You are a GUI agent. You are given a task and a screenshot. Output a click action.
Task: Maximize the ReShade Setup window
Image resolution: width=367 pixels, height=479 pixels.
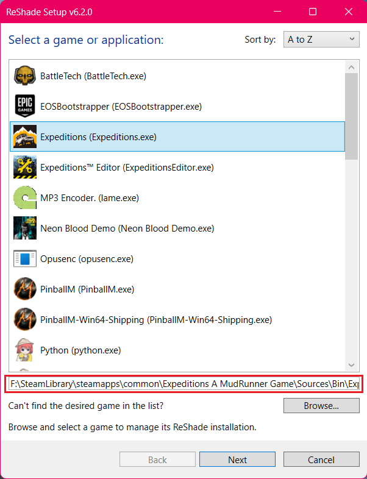pos(313,12)
